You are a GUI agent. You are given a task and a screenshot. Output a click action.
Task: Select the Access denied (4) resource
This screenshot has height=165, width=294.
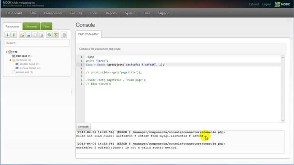(30, 68)
